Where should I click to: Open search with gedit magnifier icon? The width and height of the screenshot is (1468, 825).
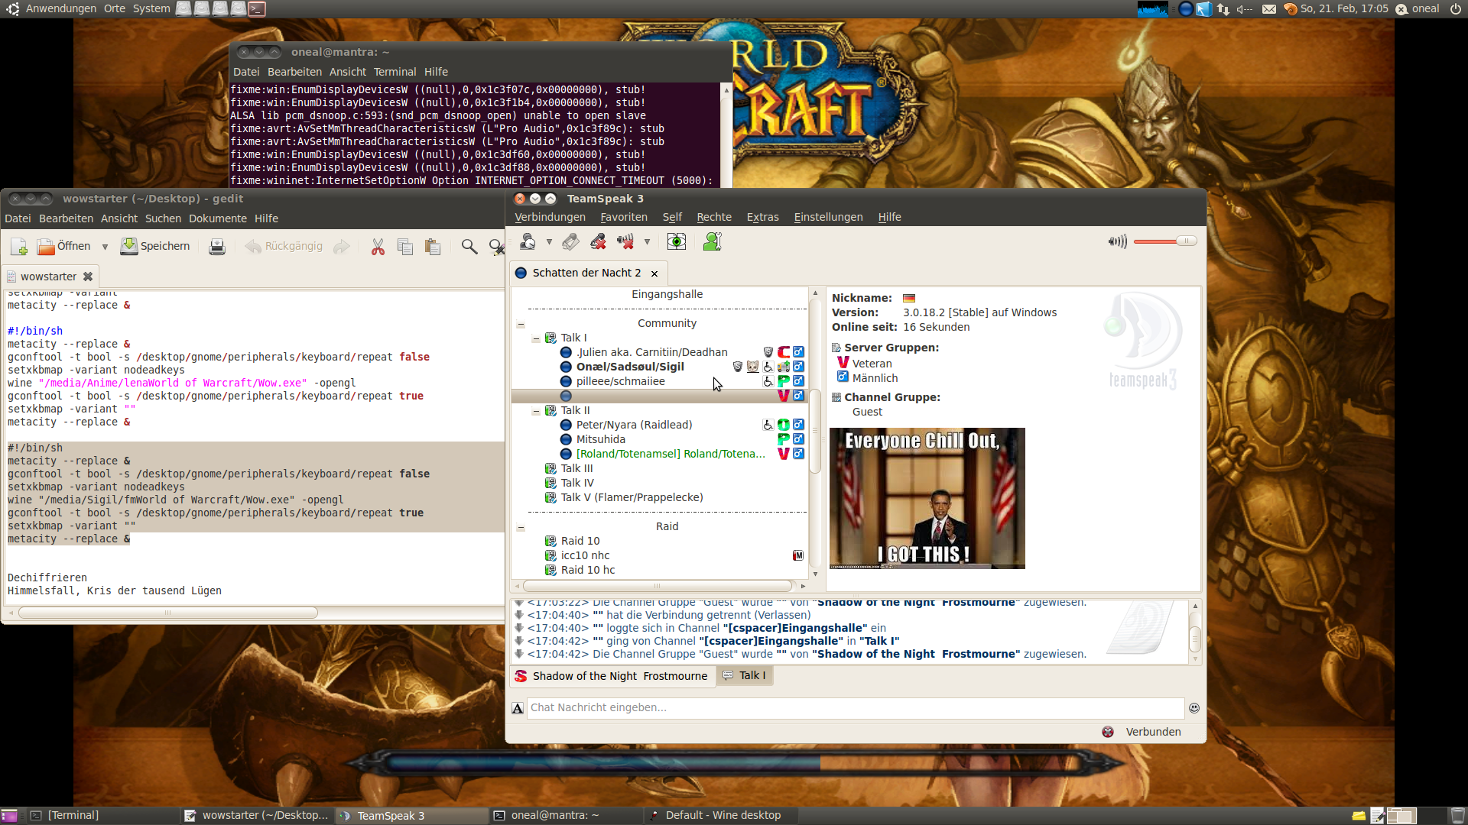coord(469,247)
